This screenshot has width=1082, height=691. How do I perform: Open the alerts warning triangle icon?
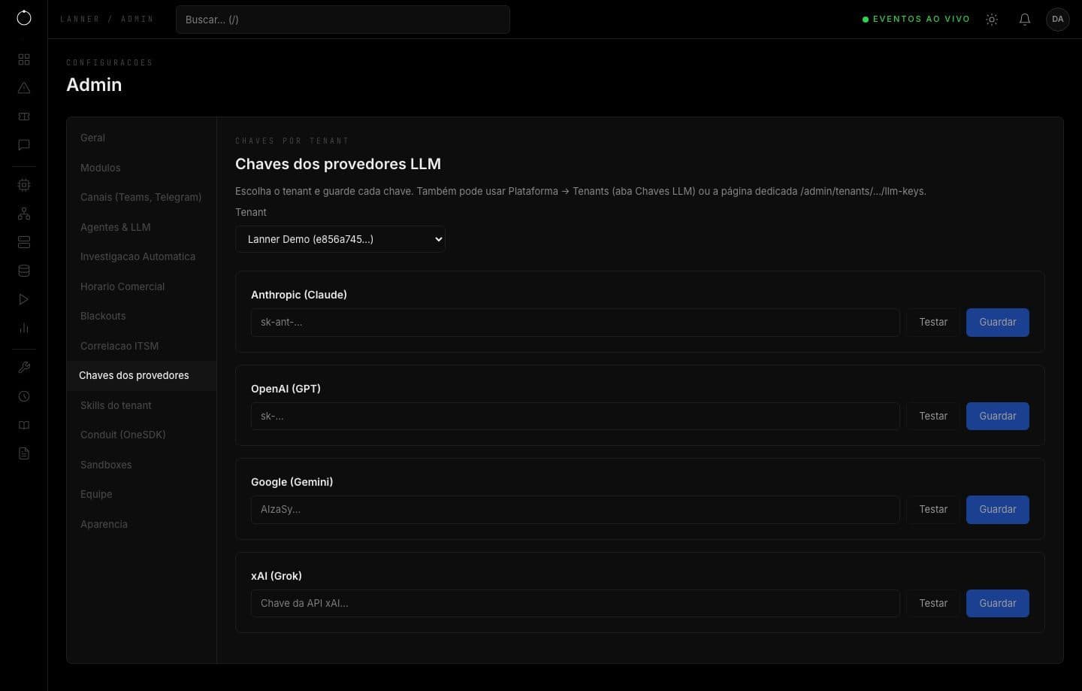point(24,88)
